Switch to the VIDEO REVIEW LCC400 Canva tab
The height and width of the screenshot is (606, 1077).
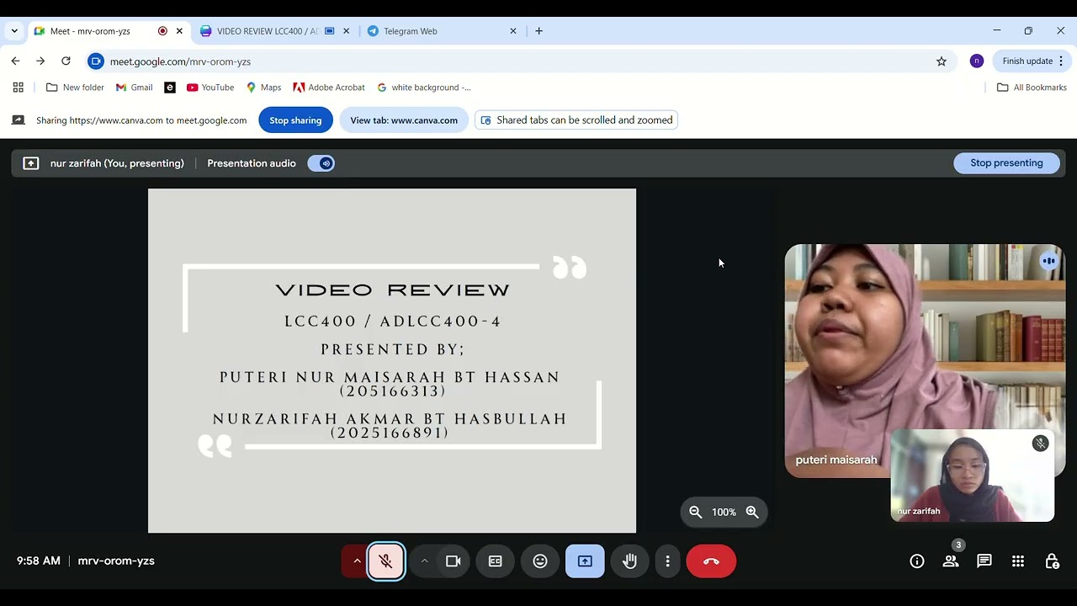[276, 31]
